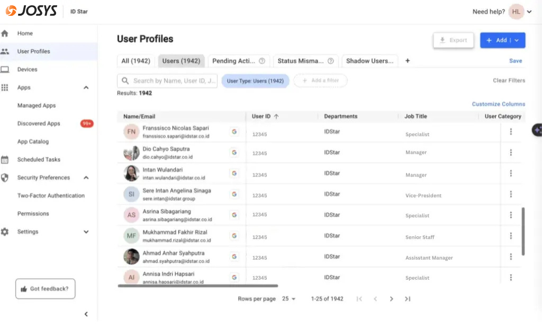This screenshot has width=542, height=325.
Task: Click the next page arrow
Action: pos(392,299)
